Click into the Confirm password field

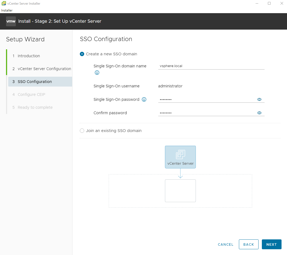tap(206, 113)
